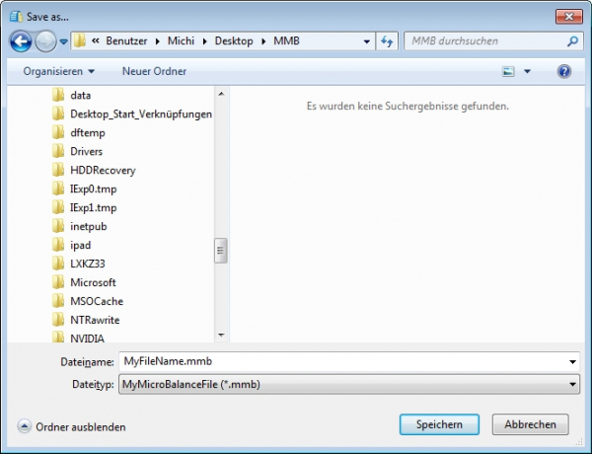
Task: Click the Forward navigation arrow
Action: click(x=45, y=41)
